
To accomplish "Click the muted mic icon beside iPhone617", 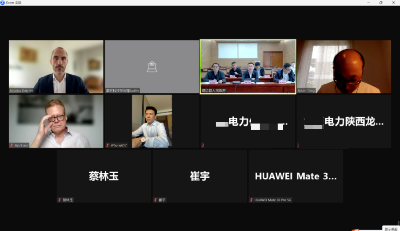I will 108,145.
